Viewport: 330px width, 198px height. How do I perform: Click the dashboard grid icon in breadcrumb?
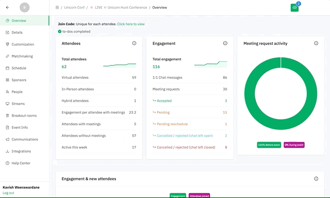coord(57,7)
